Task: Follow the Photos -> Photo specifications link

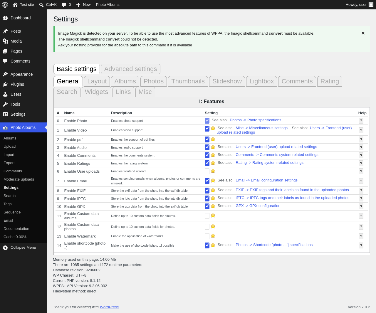Action: pos(255,120)
